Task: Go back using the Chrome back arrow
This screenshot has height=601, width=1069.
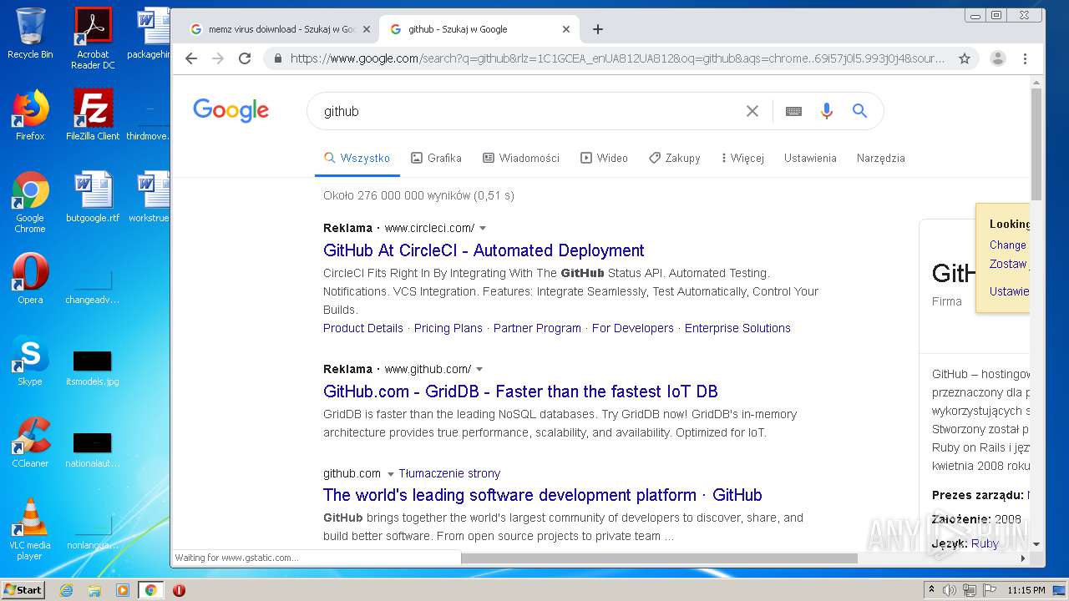Action: 191,58
